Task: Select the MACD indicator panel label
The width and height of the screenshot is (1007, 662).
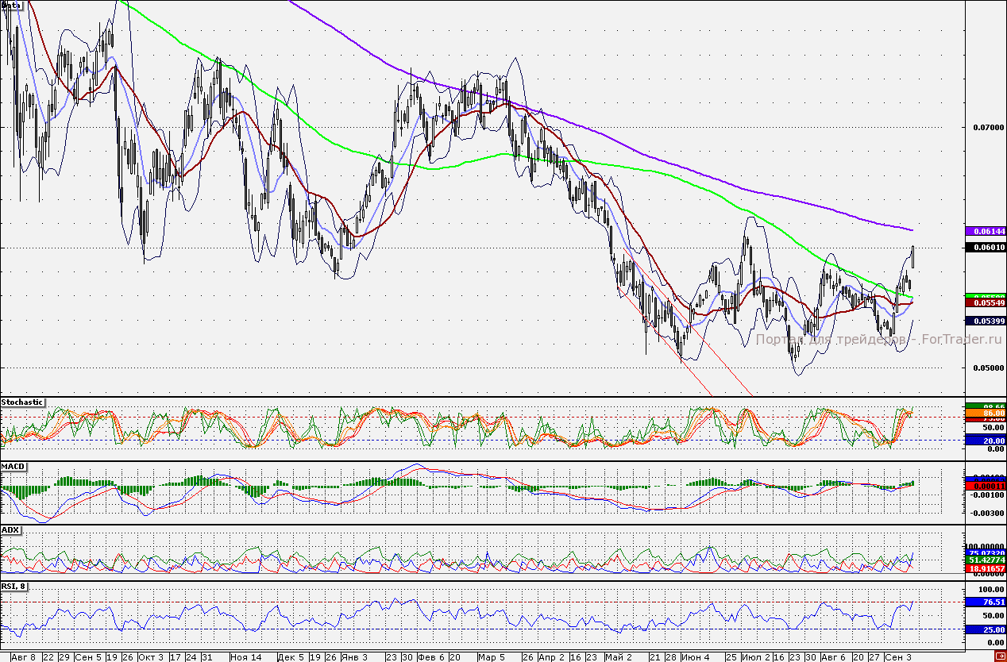Action: (14, 466)
